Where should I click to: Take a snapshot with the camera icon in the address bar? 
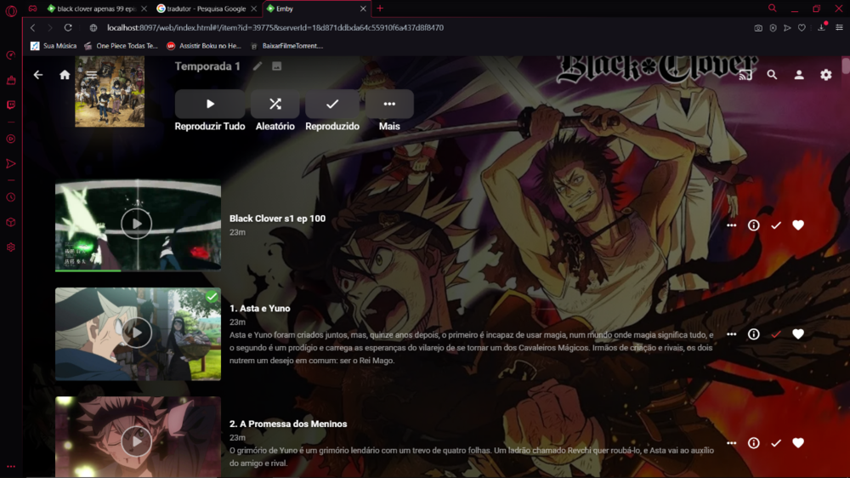tap(758, 28)
